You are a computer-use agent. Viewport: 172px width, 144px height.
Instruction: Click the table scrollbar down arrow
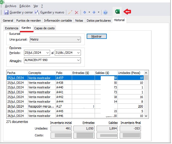(146, 116)
